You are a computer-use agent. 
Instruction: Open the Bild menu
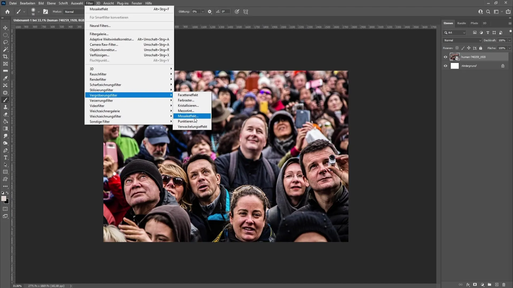click(x=41, y=3)
